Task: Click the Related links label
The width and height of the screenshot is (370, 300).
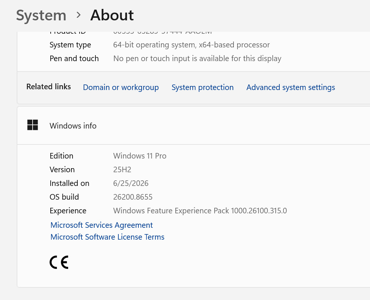Action: point(48,87)
